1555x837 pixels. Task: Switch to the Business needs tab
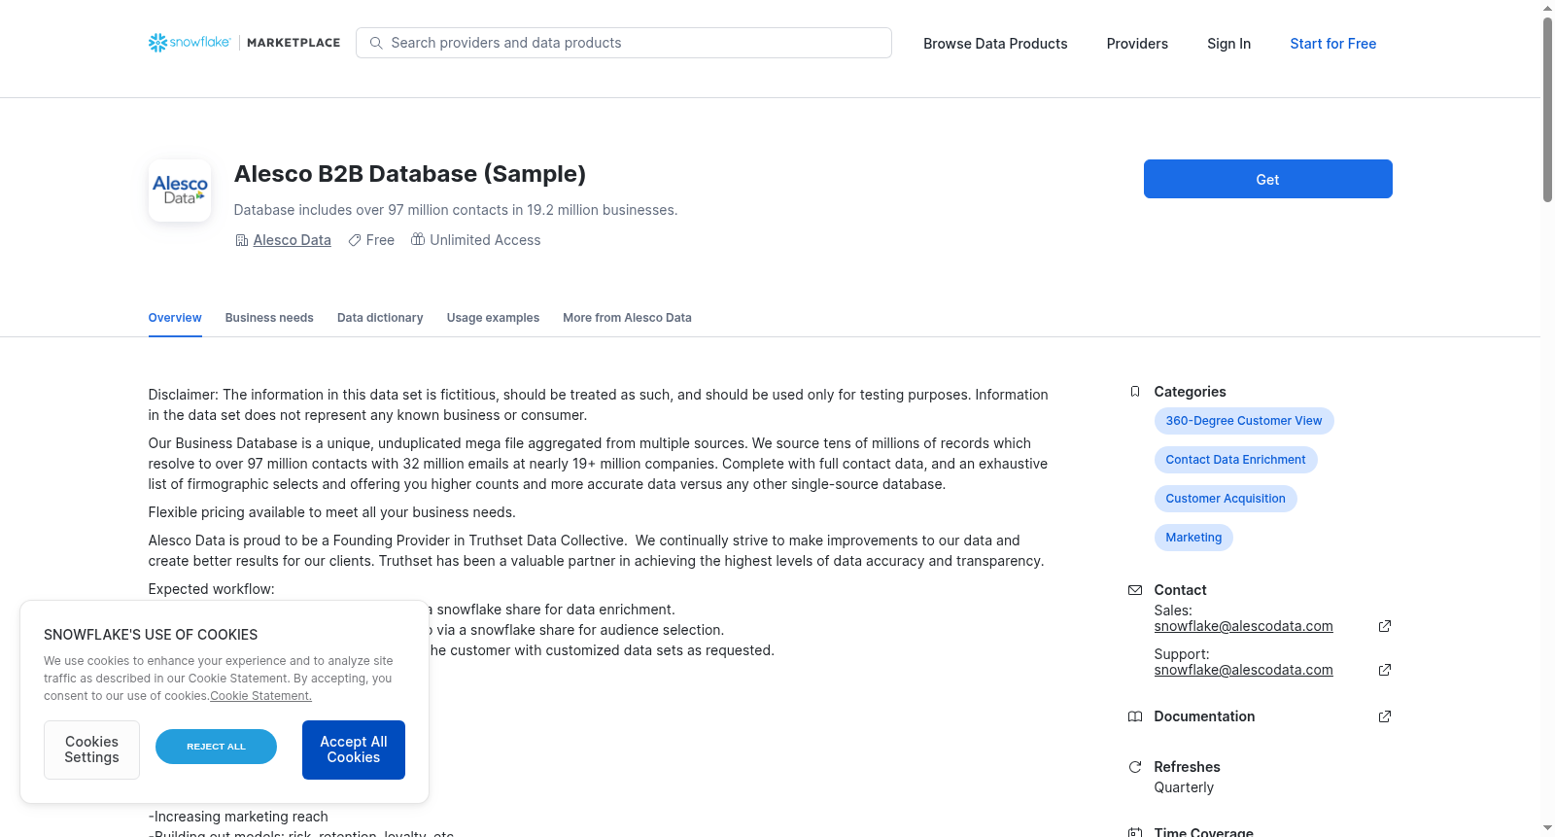click(269, 318)
